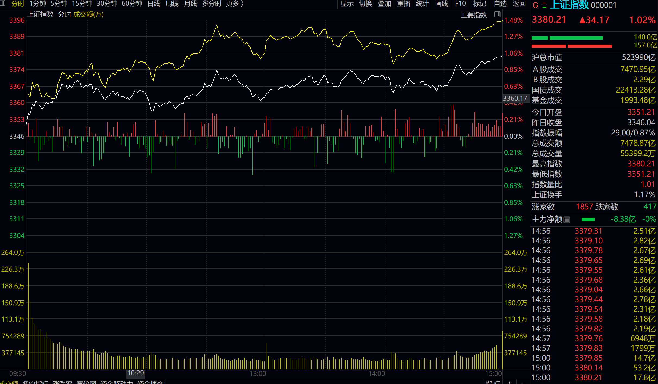Remove from watchlist via -自选
The height and width of the screenshot is (384, 658).
pyautogui.click(x=499, y=4)
